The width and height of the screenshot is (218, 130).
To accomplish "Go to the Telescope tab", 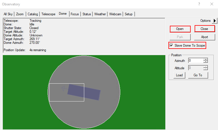I will point(48,14).
